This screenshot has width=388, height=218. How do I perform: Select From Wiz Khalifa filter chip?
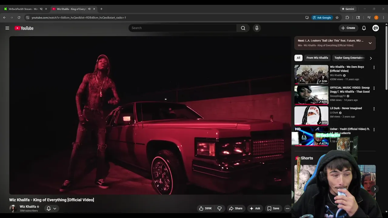[x=317, y=58]
